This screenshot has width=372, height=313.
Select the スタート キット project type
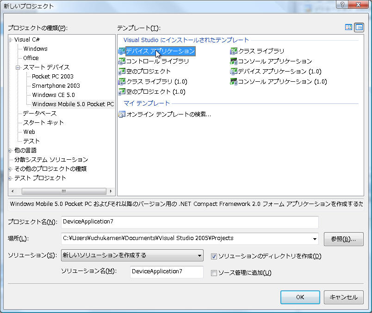(x=43, y=123)
